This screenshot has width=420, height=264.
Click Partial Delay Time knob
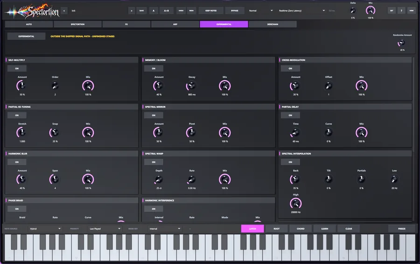pyautogui.click(x=295, y=133)
